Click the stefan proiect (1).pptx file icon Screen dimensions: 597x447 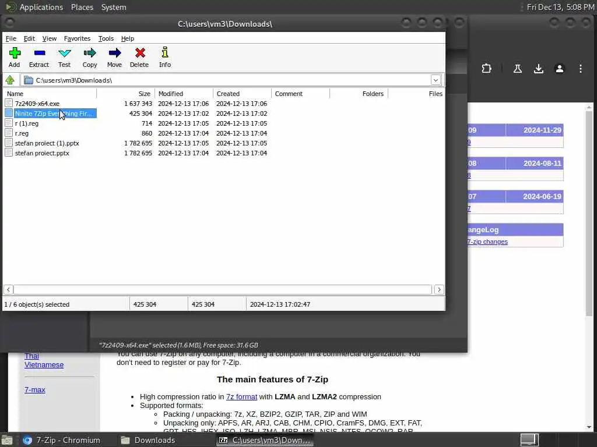(9, 143)
